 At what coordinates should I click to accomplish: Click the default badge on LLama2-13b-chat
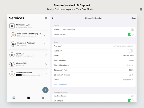click(x=19, y=75)
